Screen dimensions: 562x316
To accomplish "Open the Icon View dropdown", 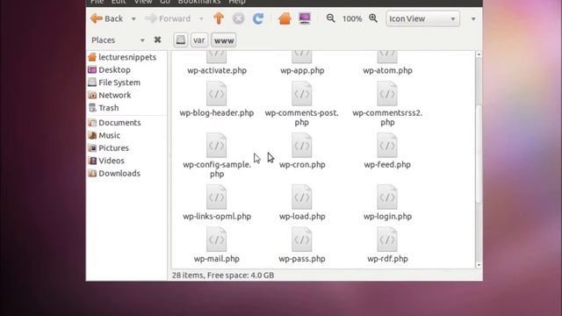I will pyautogui.click(x=422, y=18).
